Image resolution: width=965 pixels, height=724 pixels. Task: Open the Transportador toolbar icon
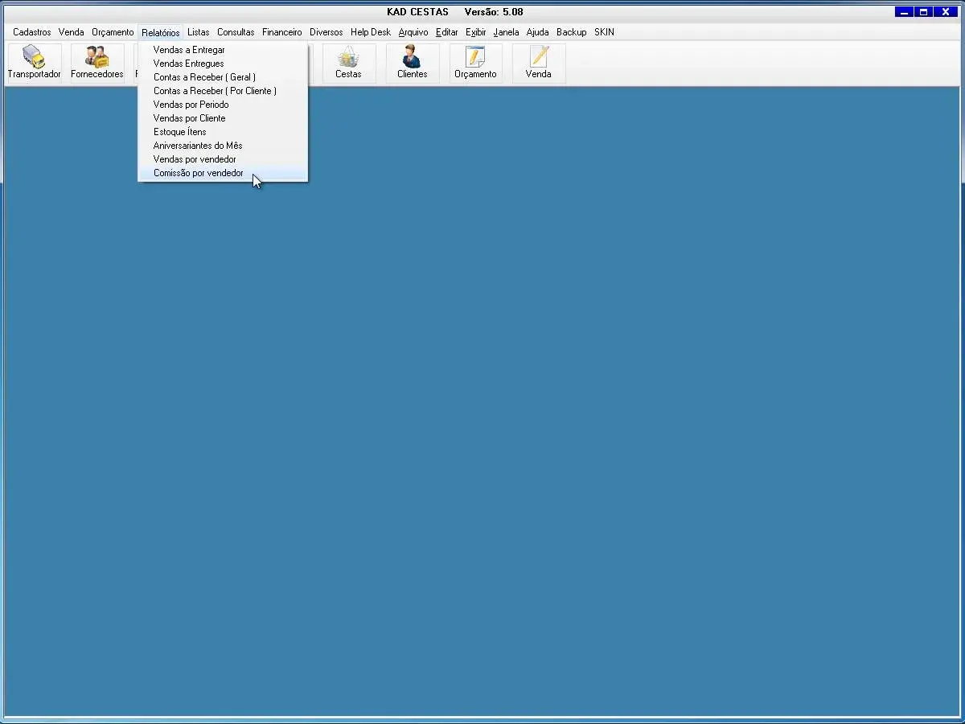pos(34,62)
